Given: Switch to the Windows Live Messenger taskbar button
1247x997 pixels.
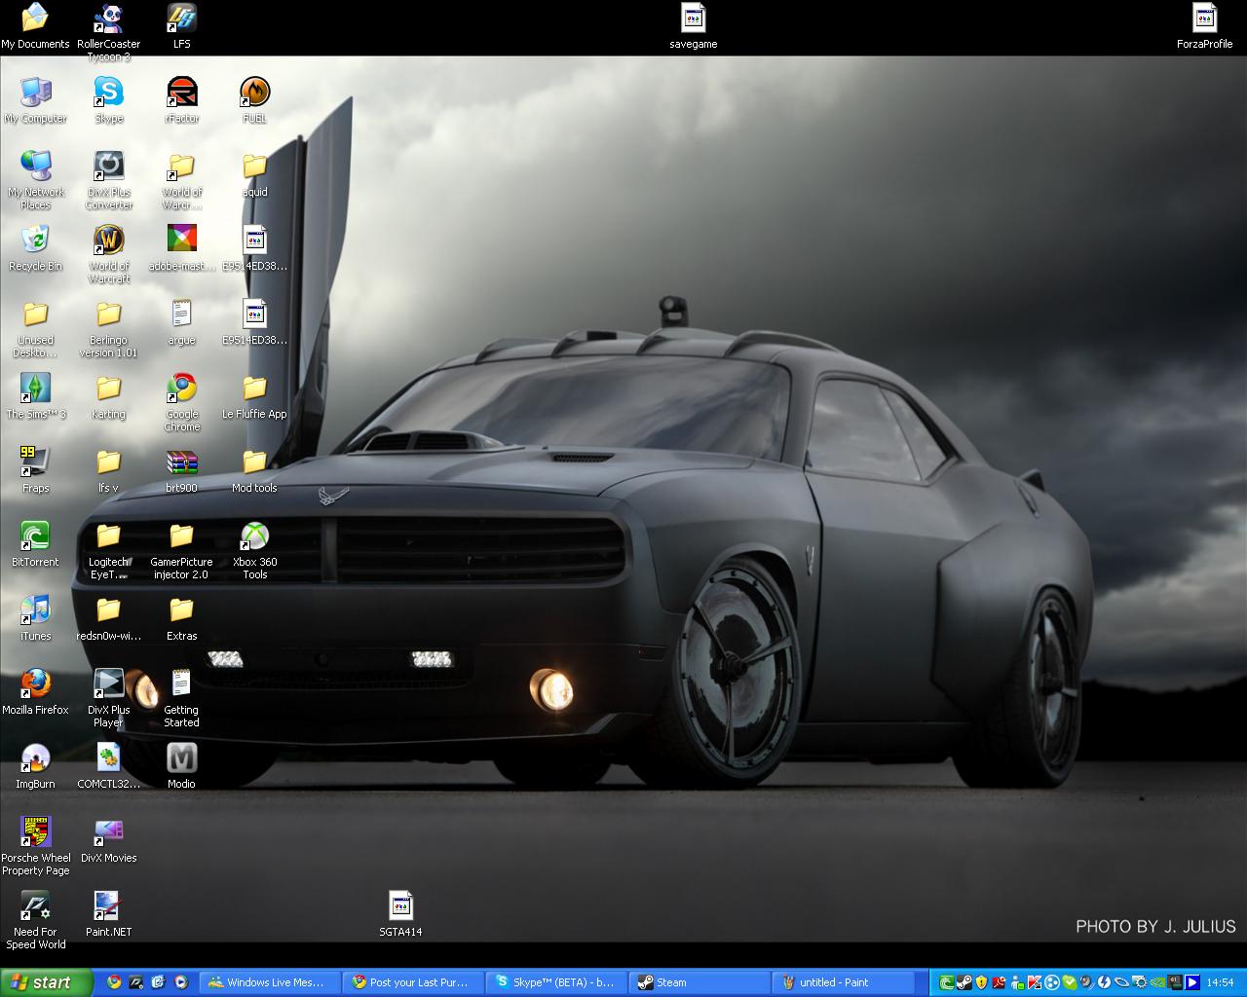Looking at the screenshot, I should click(x=270, y=982).
